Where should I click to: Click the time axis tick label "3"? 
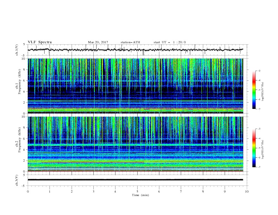(x=93, y=191)
